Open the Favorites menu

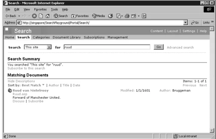[x=40, y=9]
